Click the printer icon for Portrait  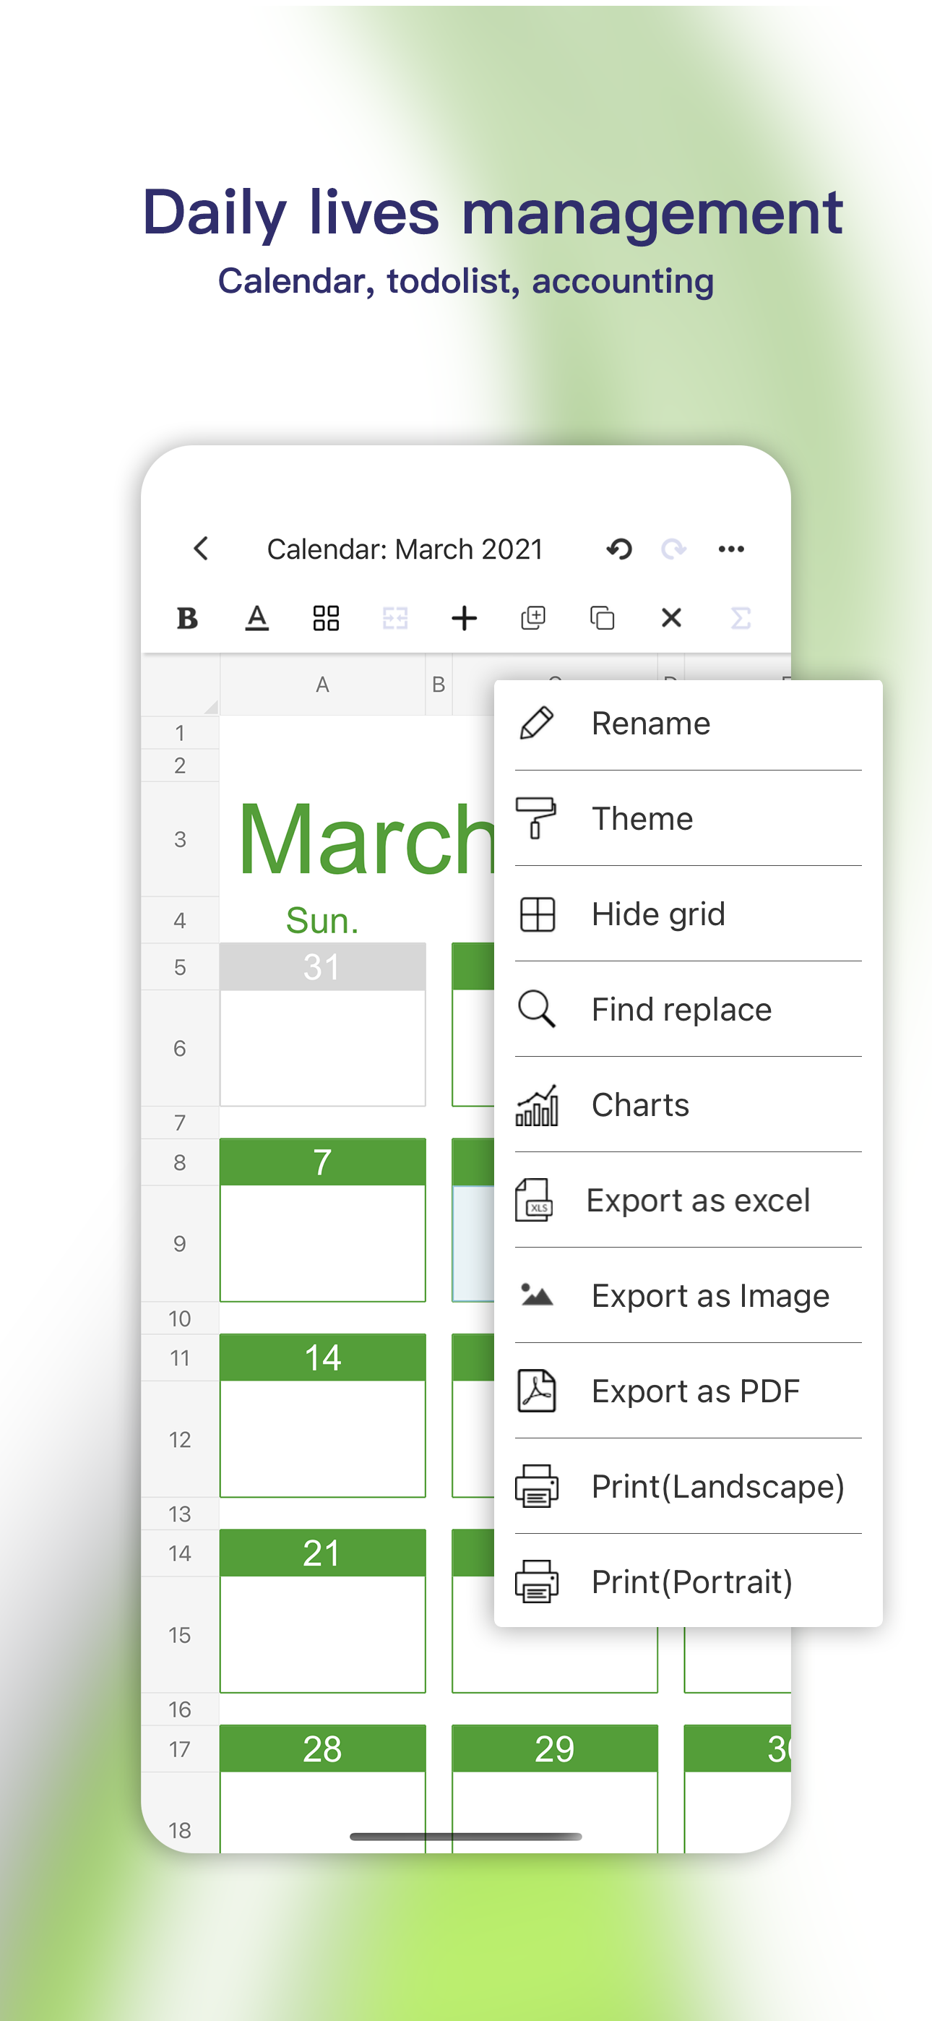[537, 1582]
